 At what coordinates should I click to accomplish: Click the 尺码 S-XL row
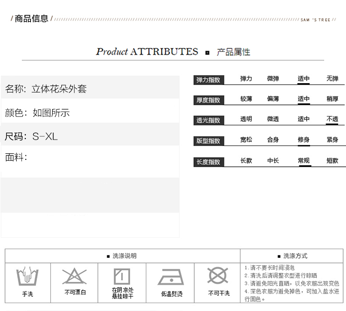tap(90, 136)
